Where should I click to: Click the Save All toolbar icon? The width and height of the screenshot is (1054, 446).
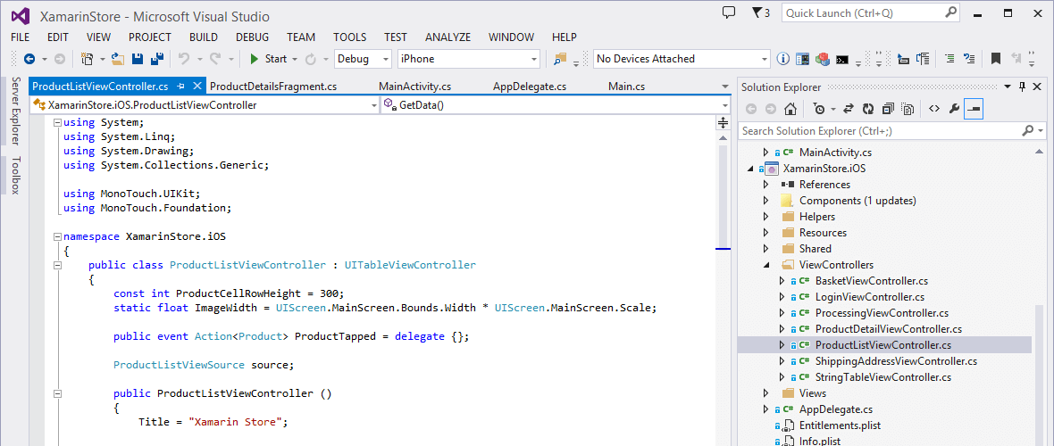coord(157,59)
